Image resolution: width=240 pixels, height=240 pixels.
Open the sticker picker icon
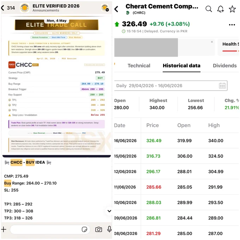pos(84,229)
